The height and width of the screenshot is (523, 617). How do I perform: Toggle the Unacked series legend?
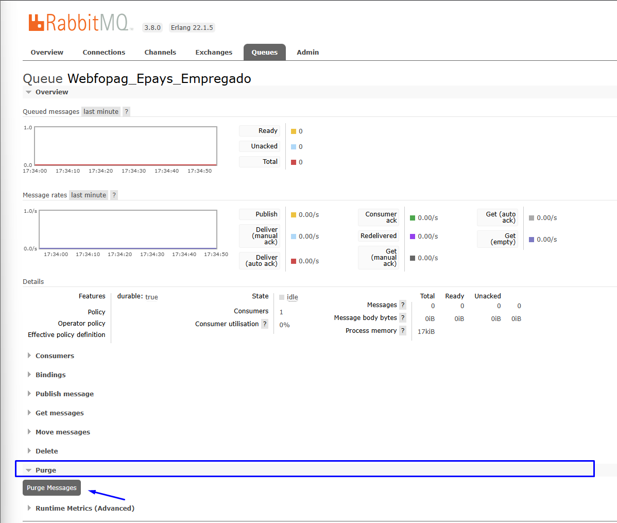click(x=260, y=146)
